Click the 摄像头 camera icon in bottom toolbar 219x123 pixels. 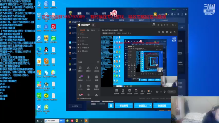(123, 91)
